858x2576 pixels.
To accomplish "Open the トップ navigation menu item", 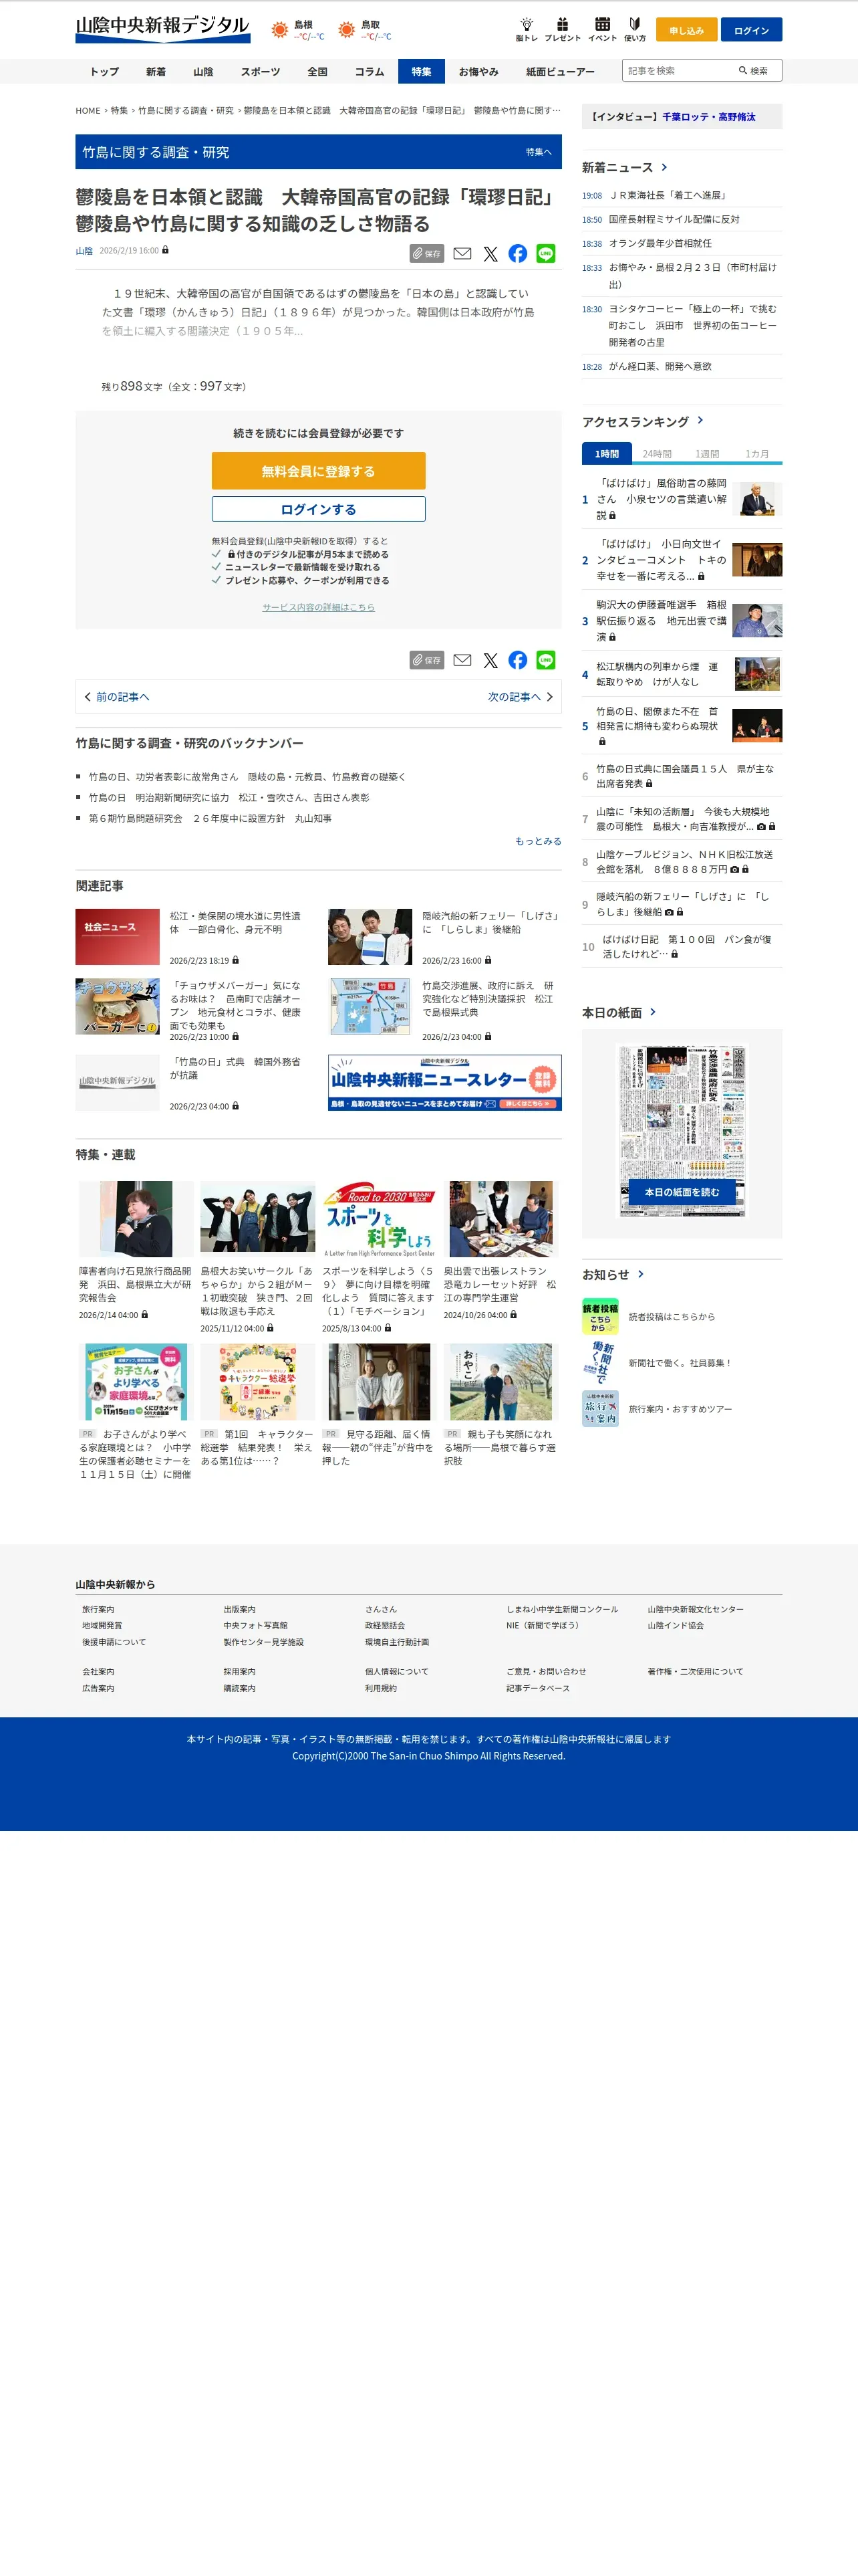I will pyautogui.click(x=104, y=72).
